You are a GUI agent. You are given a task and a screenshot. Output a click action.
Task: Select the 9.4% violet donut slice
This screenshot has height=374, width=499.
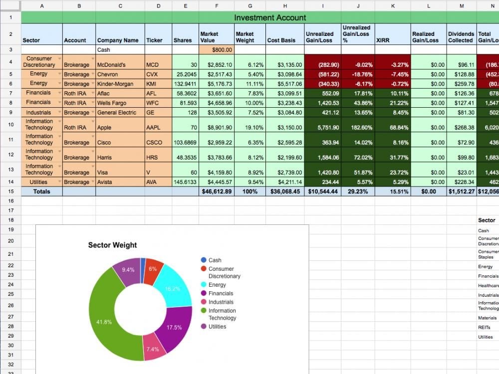point(128,271)
